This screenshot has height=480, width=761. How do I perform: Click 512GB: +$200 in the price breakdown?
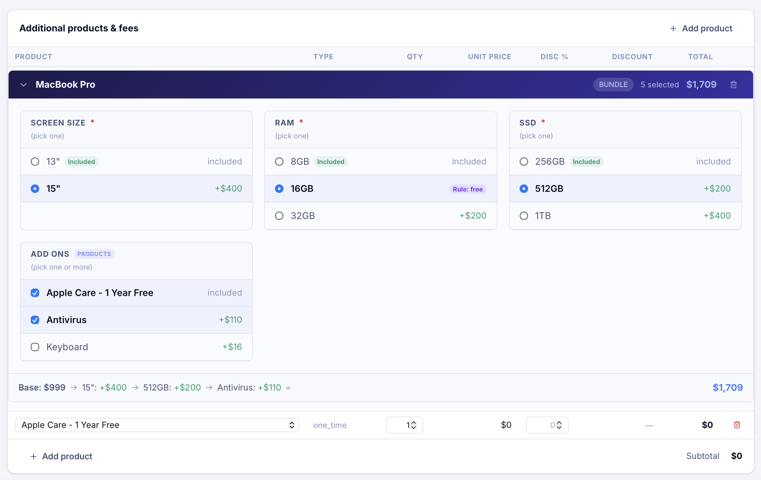pyautogui.click(x=172, y=388)
